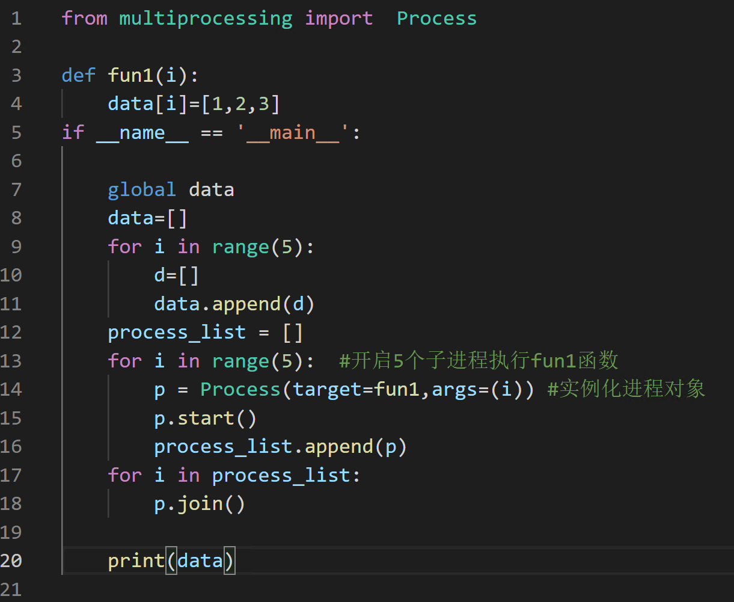Click the d=[] assignment on line 10
This screenshot has height=602, width=734.
176,275
